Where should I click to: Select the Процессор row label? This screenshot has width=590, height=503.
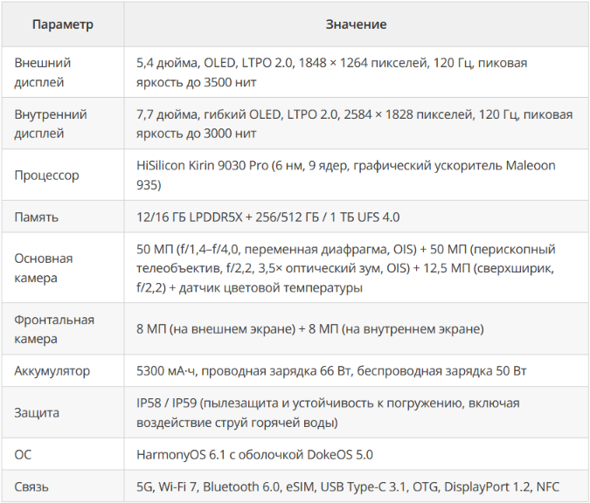pos(46,176)
